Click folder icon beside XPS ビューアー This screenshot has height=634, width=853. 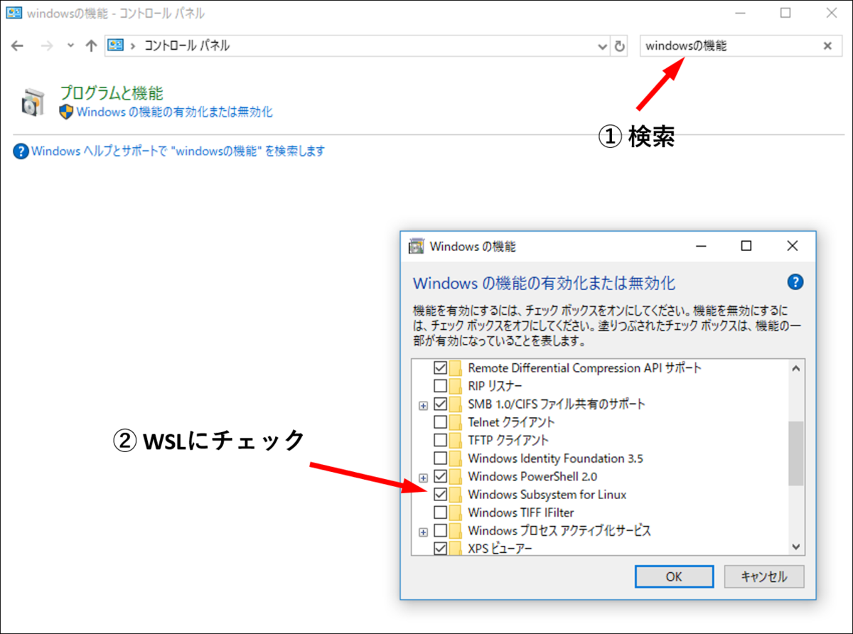pyautogui.click(x=456, y=548)
